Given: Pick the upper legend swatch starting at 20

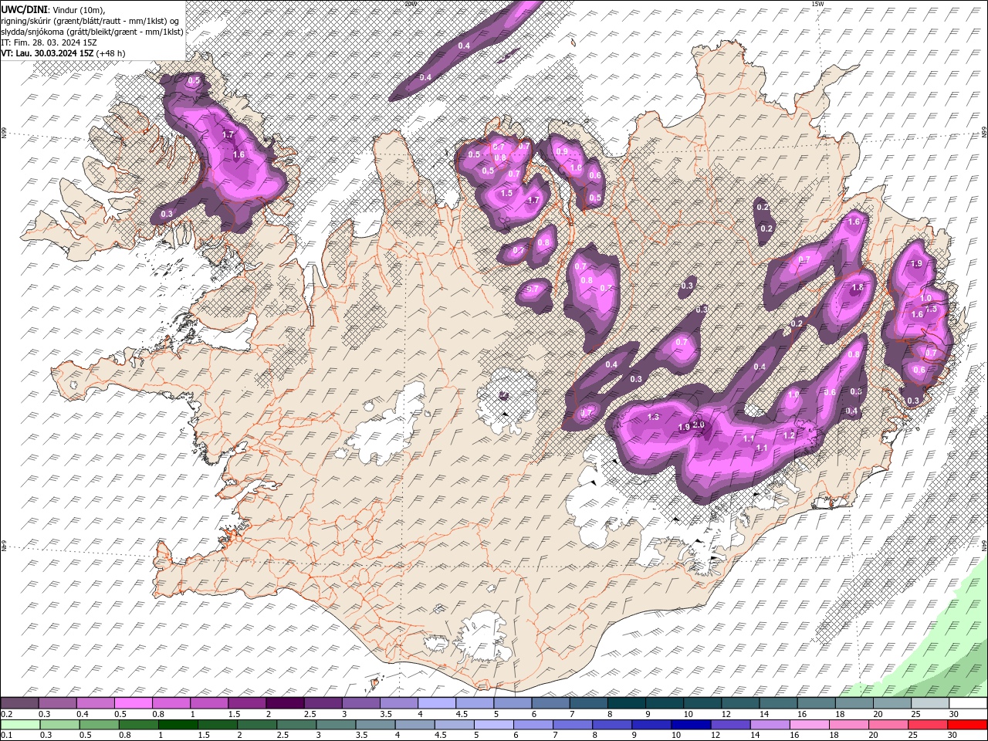Looking at the screenshot, I should click(891, 703).
